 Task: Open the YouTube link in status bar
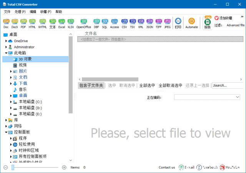coord(230,168)
